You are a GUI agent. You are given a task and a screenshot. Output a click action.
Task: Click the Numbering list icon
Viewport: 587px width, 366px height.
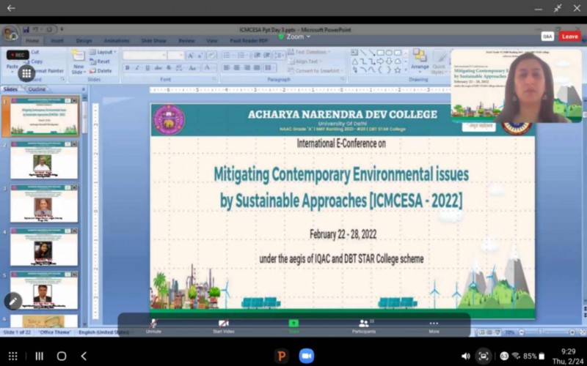pyautogui.click(x=243, y=56)
